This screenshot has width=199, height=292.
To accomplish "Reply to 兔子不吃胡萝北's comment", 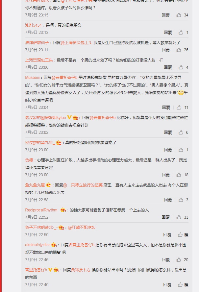I will 167,235.
